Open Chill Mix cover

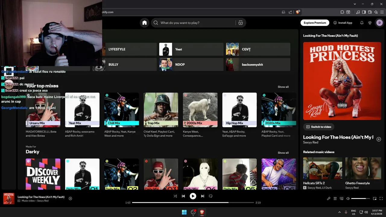coord(122,110)
